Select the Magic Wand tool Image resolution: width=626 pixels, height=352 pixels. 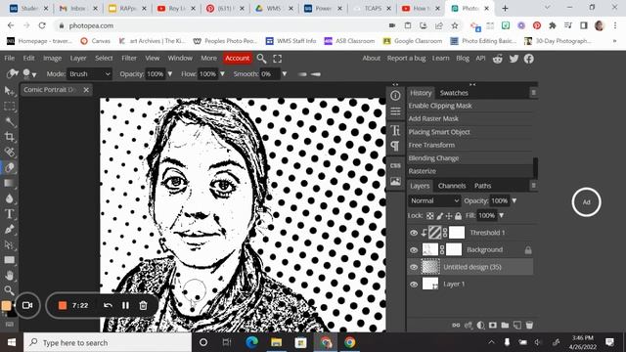(9, 121)
